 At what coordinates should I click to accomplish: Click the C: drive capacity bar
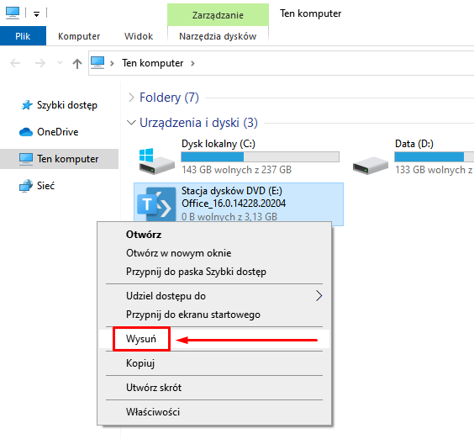(260, 156)
